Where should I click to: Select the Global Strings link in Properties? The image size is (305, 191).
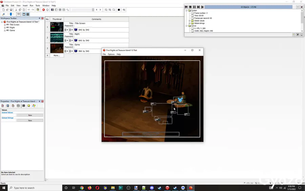(7, 118)
